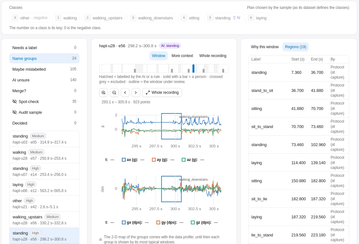Open the walking group hapt-u28 e57

(x=44, y=155)
